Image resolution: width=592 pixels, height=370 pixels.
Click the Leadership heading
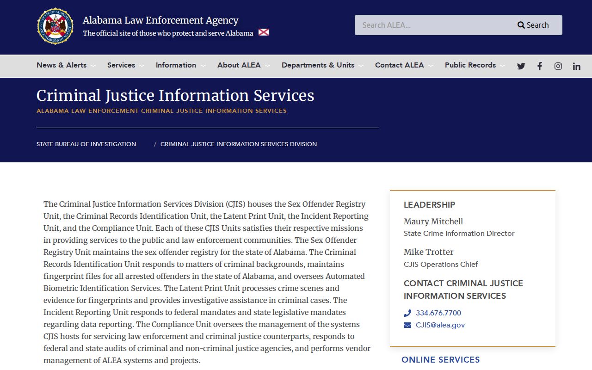[x=430, y=205]
